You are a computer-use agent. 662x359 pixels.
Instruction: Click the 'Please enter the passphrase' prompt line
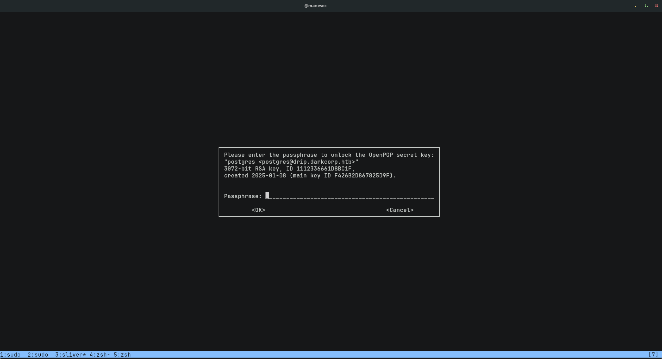tap(329, 155)
